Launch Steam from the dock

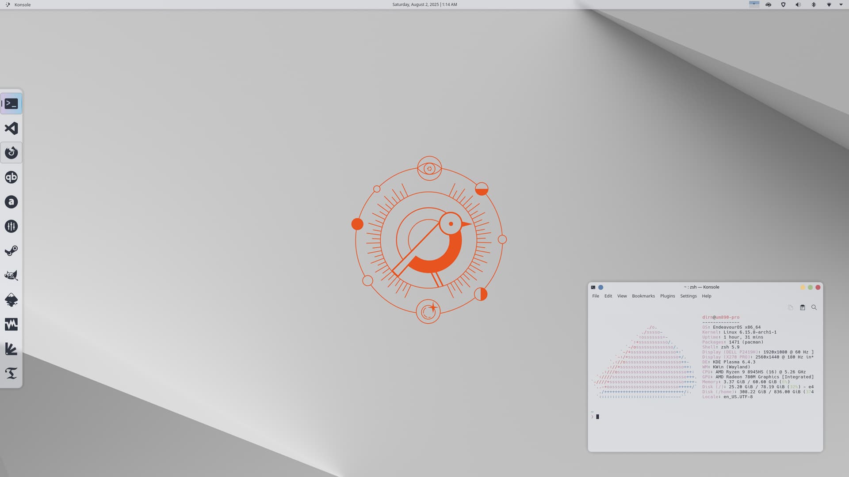11,251
